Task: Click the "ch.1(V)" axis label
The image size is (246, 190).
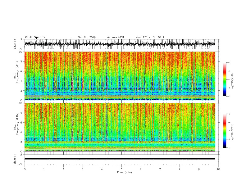Action: (15, 44)
